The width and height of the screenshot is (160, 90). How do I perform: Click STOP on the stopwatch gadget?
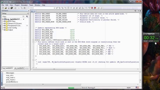[x=151, y=41]
